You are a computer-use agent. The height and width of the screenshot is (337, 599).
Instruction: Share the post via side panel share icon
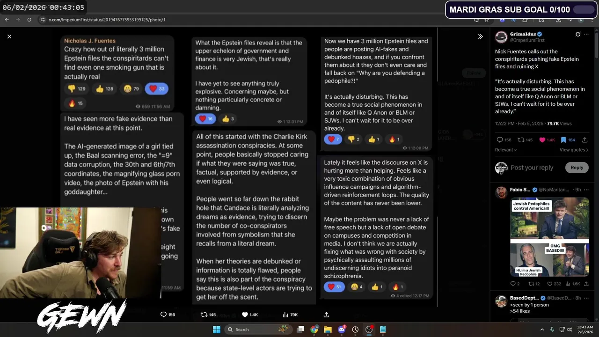585,140
